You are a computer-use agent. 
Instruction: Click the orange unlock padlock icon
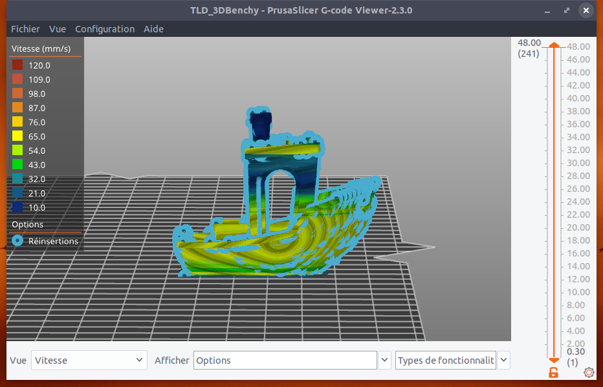click(553, 372)
